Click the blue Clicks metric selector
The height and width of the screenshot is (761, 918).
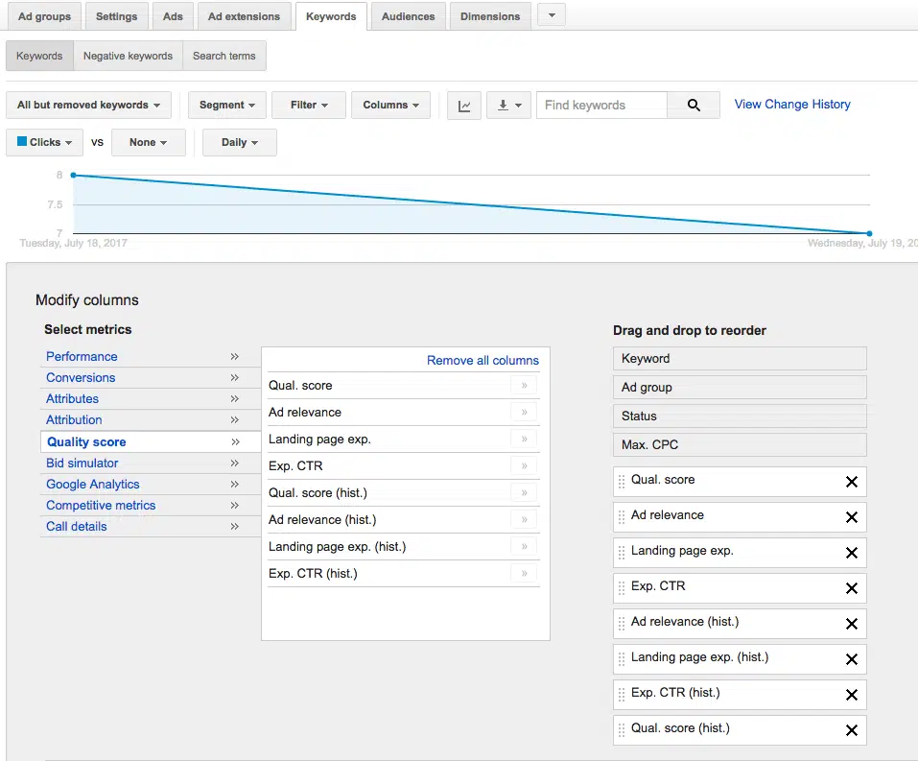click(x=45, y=142)
